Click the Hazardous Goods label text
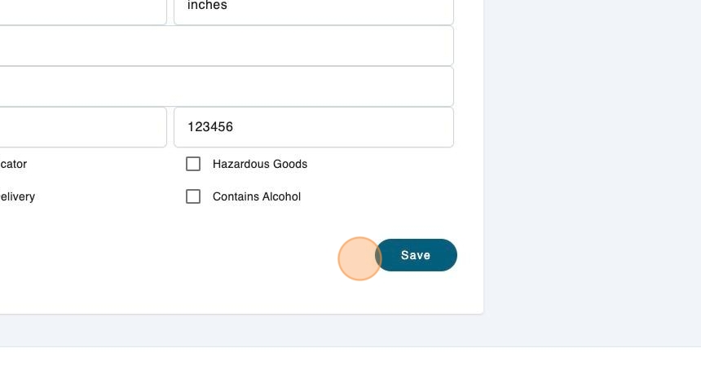This screenshot has width=701, height=392. [x=259, y=164]
